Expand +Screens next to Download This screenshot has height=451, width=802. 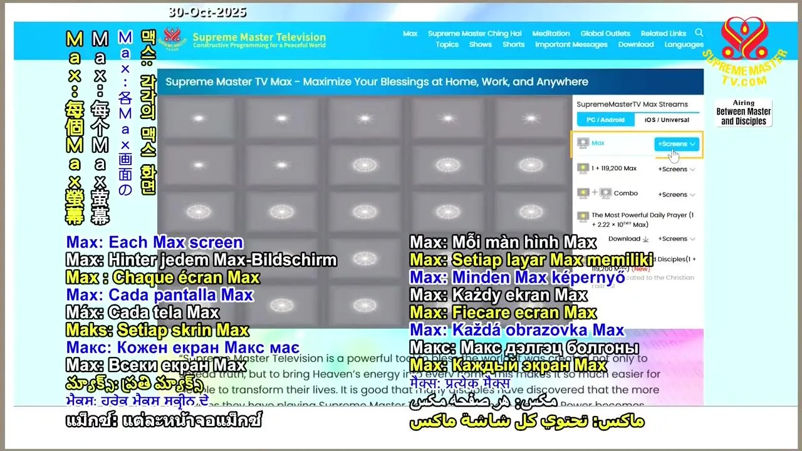(x=677, y=239)
